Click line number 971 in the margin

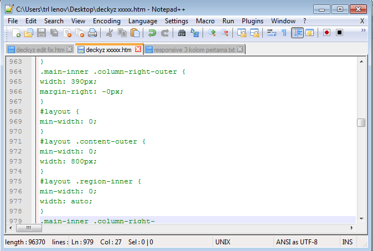coord(15,141)
